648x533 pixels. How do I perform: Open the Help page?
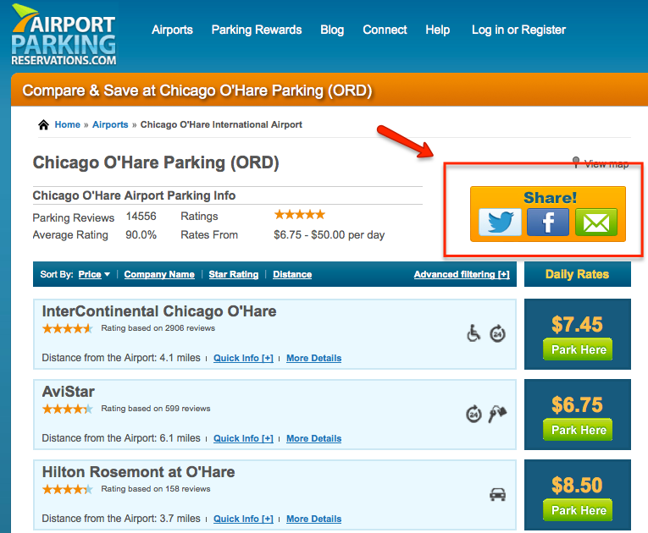438,30
